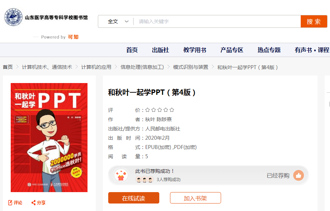Image resolution: width=330 pixels, height=211 pixels.
Task: Click the thumbs-up recommend icon
Action: coord(299,175)
